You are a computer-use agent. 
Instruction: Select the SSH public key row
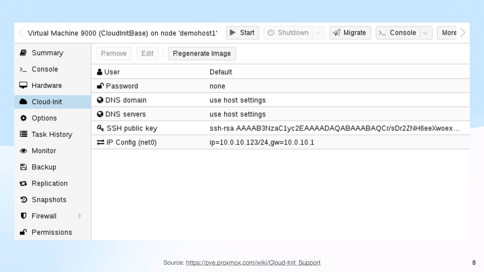280,128
